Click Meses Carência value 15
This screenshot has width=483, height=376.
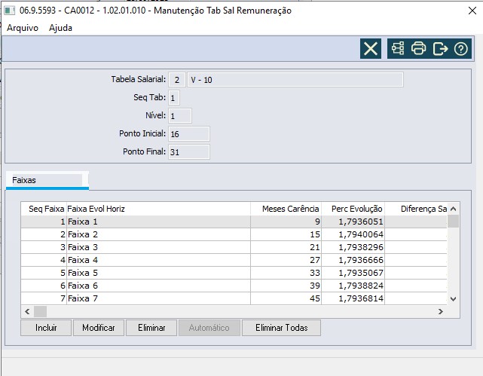click(x=286, y=234)
